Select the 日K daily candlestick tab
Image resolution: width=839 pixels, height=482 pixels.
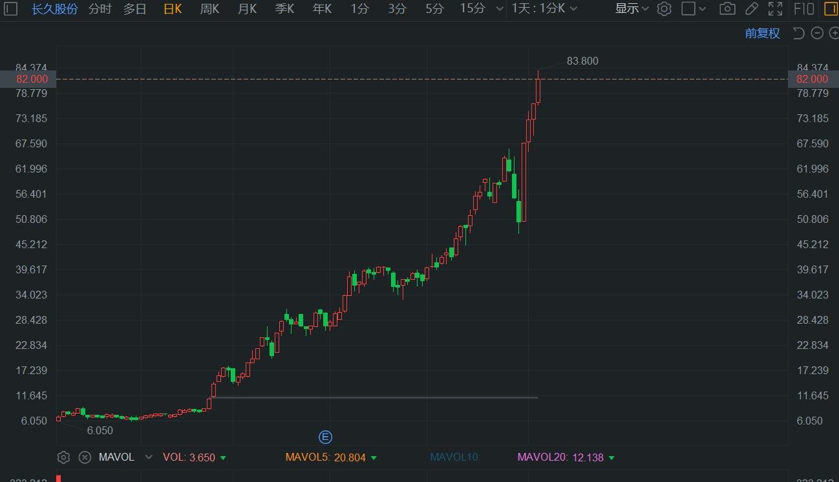coord(173,9)
